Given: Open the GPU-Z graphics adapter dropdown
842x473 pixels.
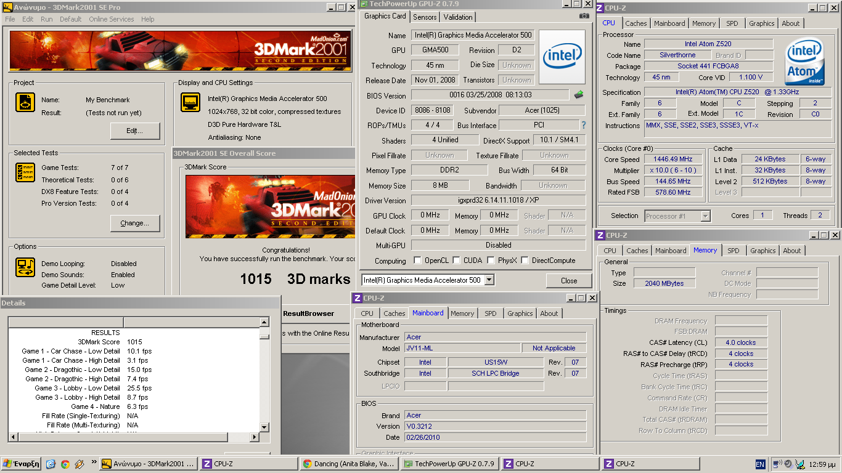Looking at the screenshot, I should (x=489, y=280).
